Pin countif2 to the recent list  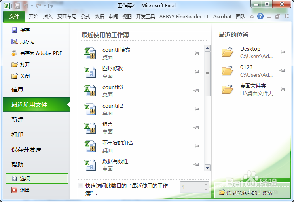(x=196, y=109)
